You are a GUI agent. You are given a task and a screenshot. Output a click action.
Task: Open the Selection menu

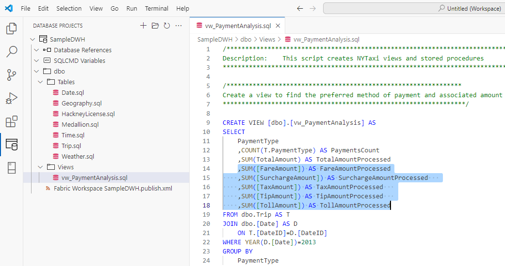point(69,8)
